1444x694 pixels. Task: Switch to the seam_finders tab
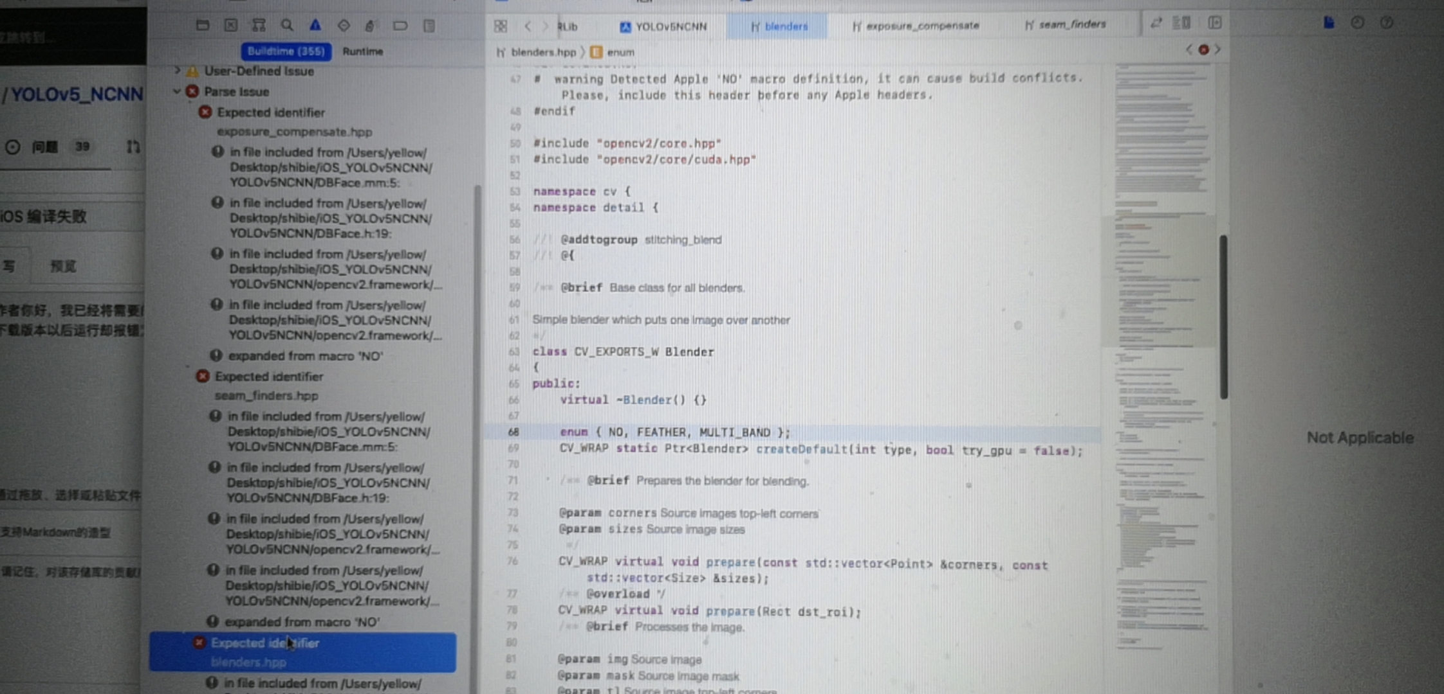pyautogui.click(x=1066, y=24)
